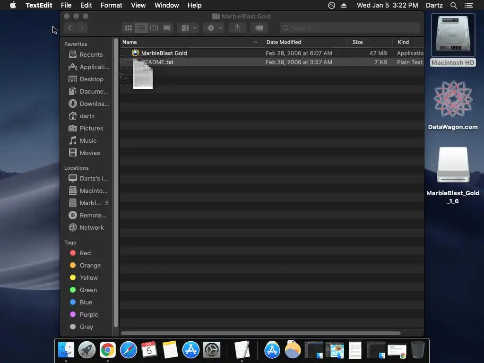Open Google Chrome from the Dock
The height and width of the screenshot is (363, 484).
[x=107, y=350]
